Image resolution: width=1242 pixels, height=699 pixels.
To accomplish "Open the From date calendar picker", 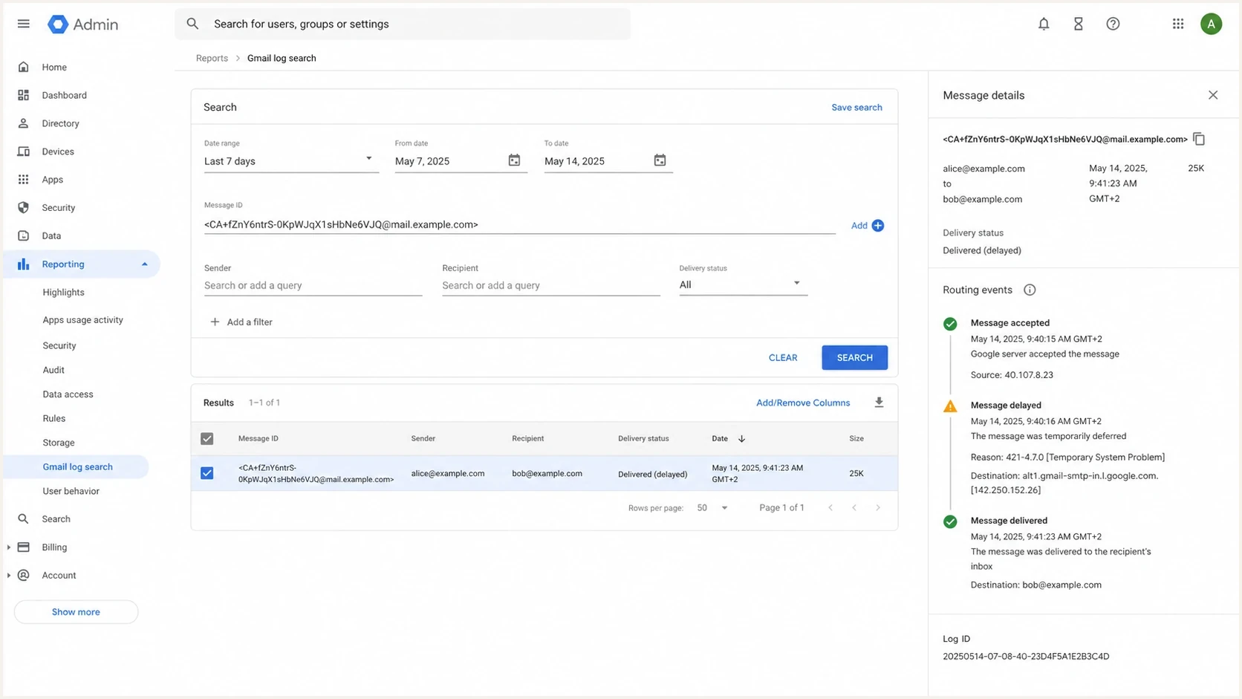I will pyautogui.click(x=514, y=160).
